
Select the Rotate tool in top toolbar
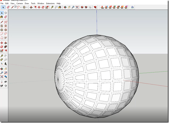tap(43, 7)
